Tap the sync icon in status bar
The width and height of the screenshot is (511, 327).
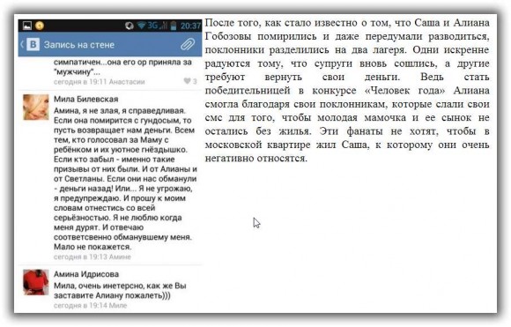pyautogui.click(x=130, y=26)
